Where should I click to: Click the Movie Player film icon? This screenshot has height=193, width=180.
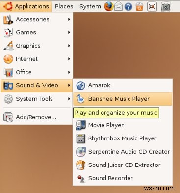click(x=80, y=125)
